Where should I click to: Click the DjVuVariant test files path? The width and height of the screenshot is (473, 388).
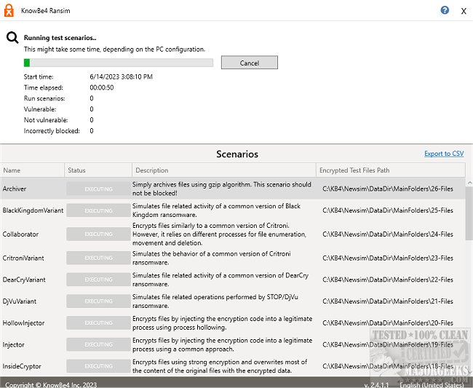pyautogui.click(x=387, y=301)
